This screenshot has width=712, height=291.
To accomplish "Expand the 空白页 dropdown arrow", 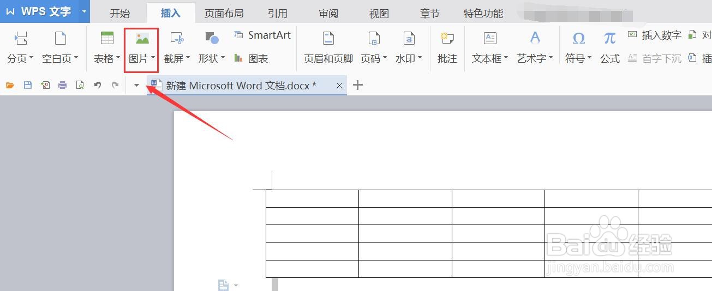I will pyautogui.click(x=76, y=58).
